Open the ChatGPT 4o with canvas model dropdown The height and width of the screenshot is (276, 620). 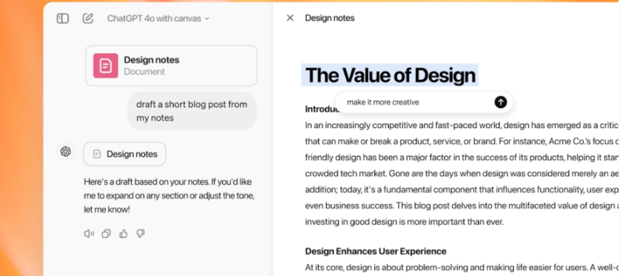click(x=158, y=19)
